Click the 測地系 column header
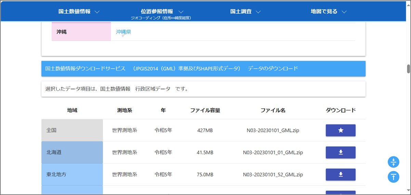This screenshot has width=411, height=195. (124, 110)
